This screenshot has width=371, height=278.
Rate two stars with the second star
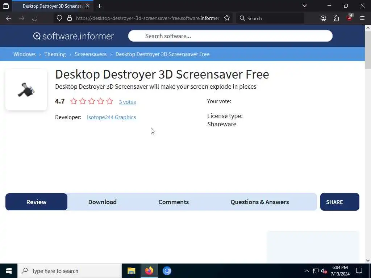click(83, 101)
